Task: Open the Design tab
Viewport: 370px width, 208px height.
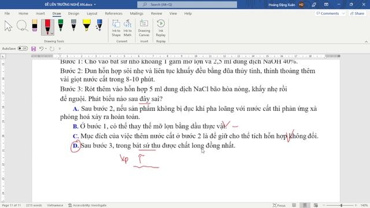Action: 73,13
